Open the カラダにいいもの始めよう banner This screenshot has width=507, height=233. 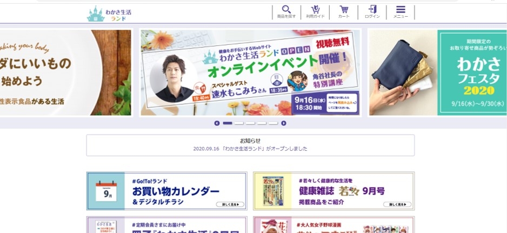[65, 73]
